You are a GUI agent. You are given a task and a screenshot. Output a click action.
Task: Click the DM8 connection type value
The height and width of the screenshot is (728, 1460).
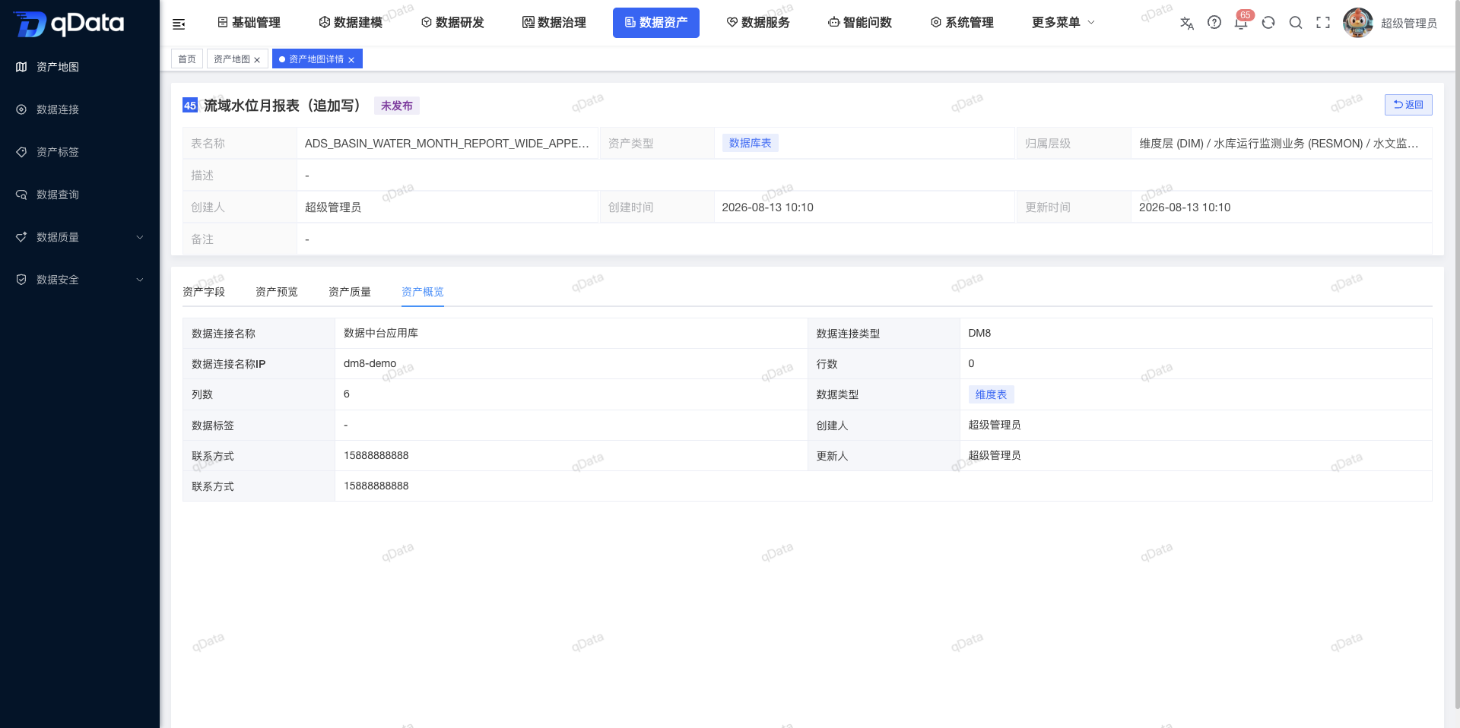click(979, 333)
